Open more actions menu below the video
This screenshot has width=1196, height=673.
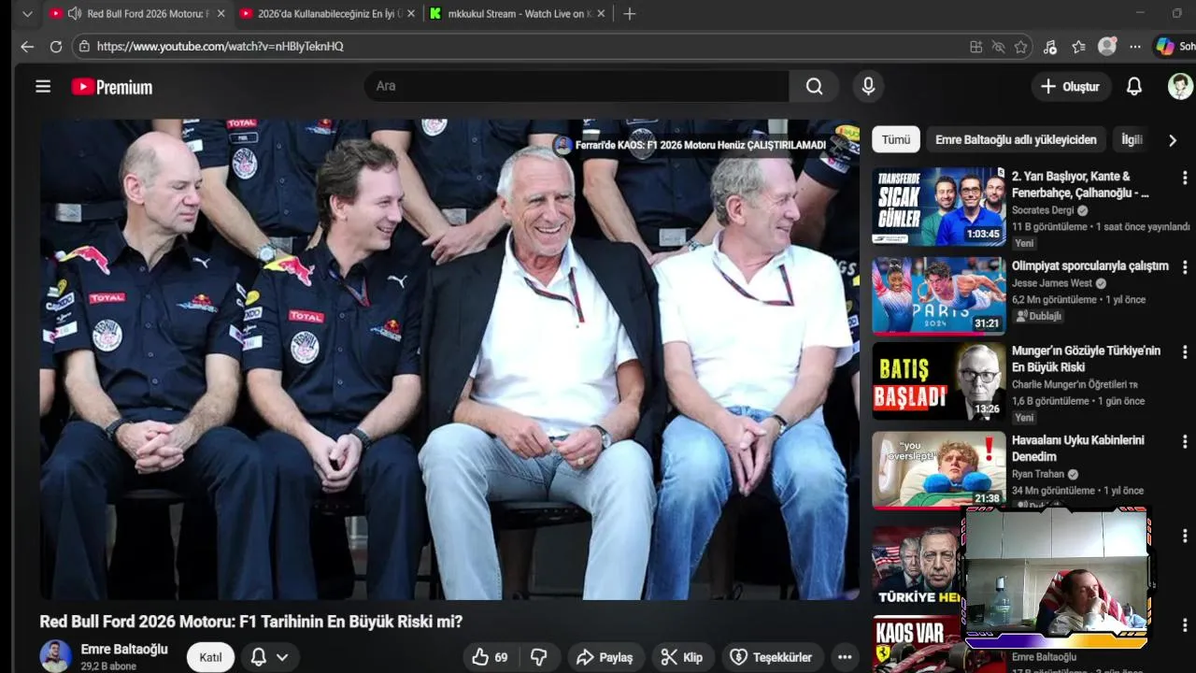[x=845, y=657]
